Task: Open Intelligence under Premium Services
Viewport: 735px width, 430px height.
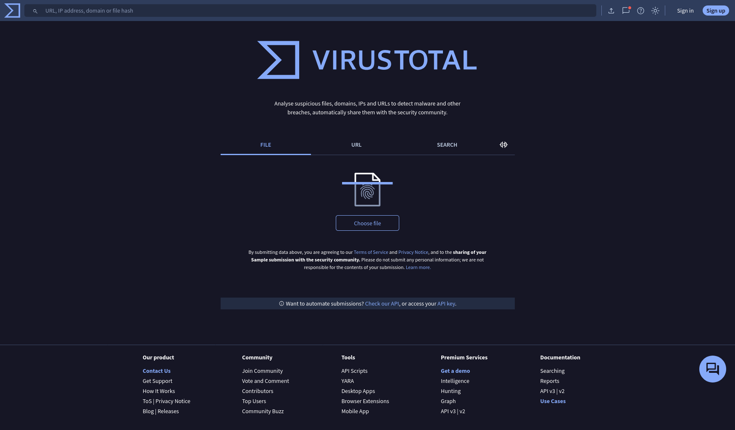Action: point(455,381)
